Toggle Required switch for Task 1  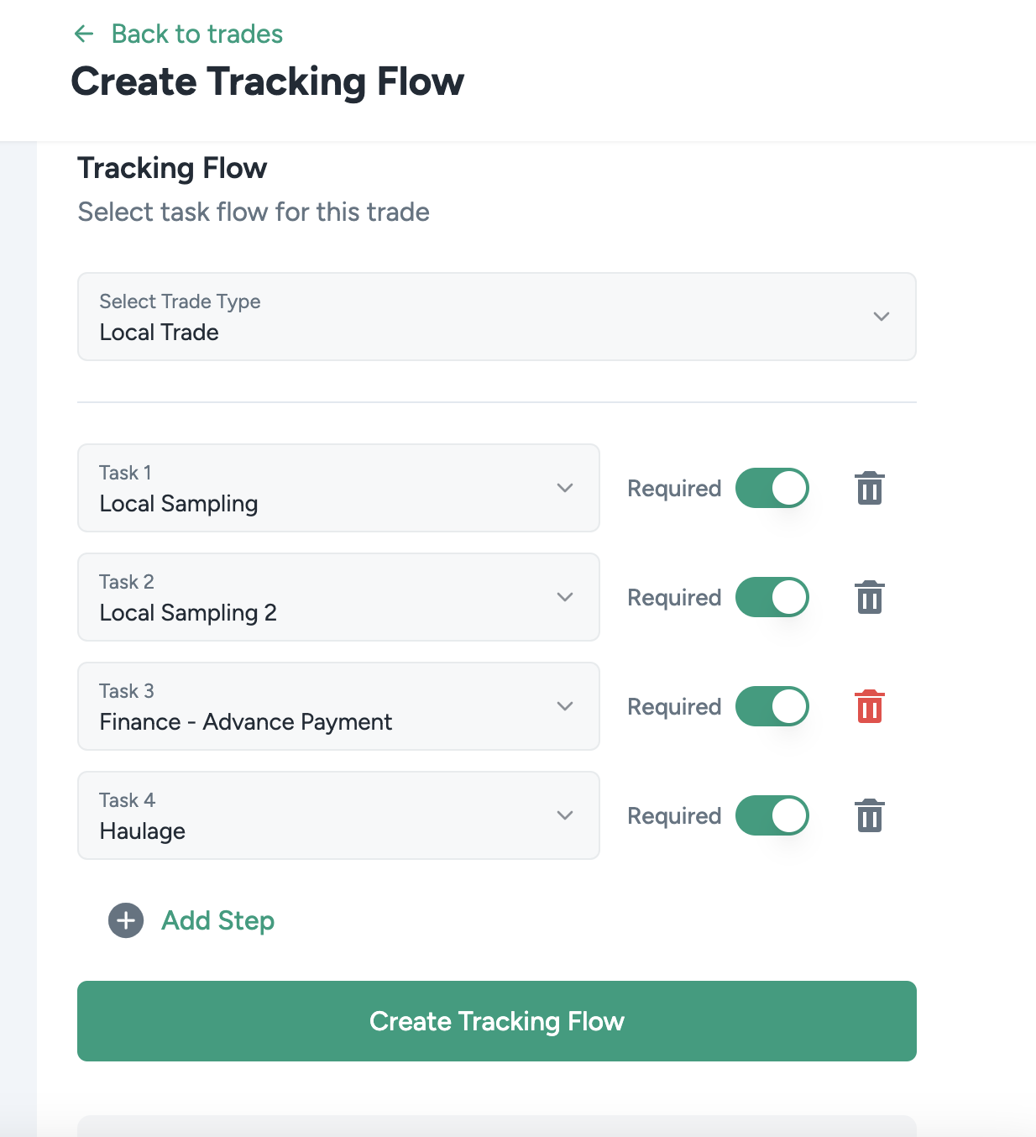772,488
